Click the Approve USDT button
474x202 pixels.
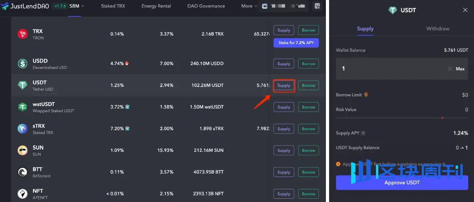[x=402, y=183]
